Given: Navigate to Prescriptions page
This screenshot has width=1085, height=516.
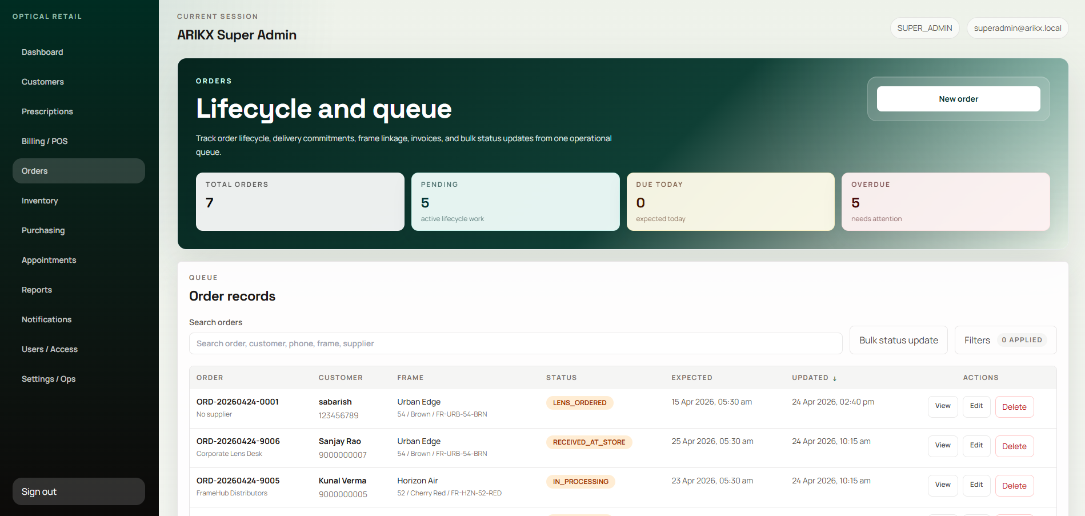Looking at the screenshot, I should tap(47, 111).
